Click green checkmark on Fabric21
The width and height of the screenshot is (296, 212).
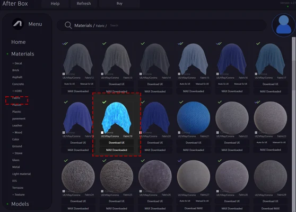[181, 102]
